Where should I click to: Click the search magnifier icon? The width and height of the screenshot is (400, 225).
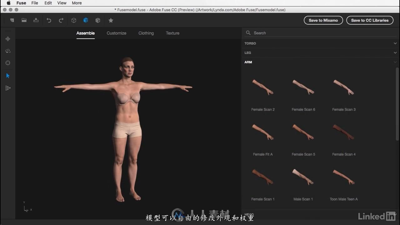click(248, 33)
